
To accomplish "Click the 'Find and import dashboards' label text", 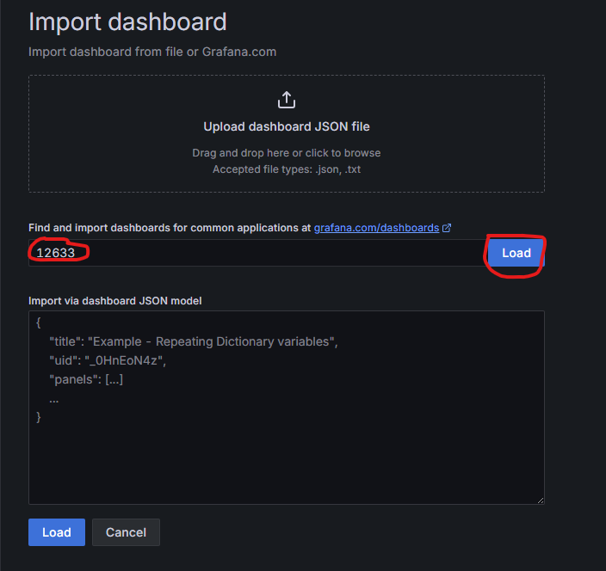I will point(170,228).
